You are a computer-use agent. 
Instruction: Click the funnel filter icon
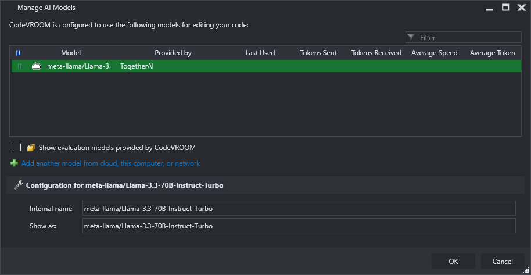(x=411, y=37)
